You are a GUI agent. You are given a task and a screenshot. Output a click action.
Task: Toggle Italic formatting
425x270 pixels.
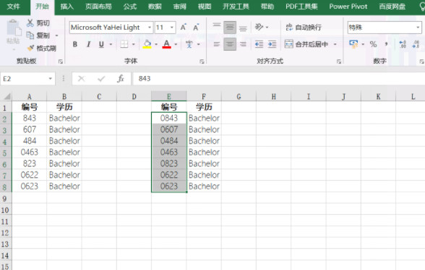click(88, 44)
